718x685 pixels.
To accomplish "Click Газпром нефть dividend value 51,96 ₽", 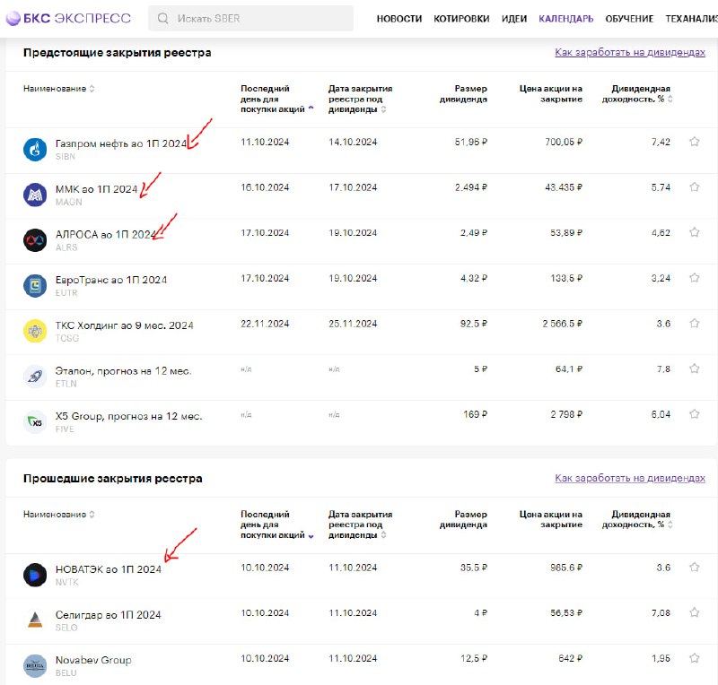I will pos(470,142).
